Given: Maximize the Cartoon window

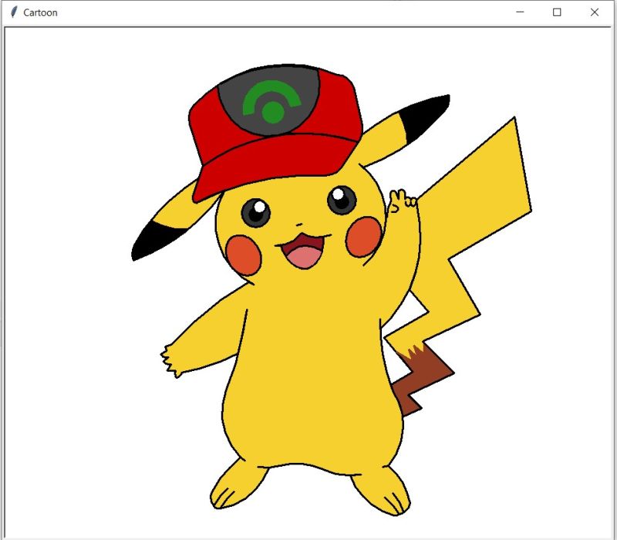Looking at the screenshot, I should coord(557,12).
